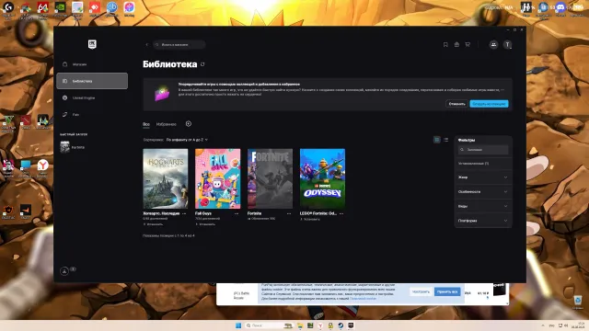589x331 pixels.
Task: Expand the Платформа filter section
Action: (483, 221)
